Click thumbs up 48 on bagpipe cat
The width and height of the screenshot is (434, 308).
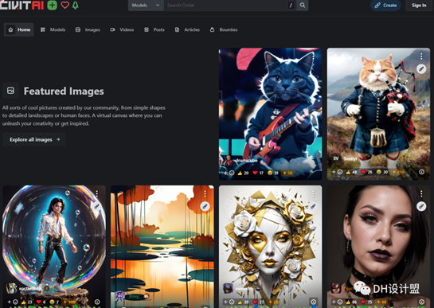351,172
